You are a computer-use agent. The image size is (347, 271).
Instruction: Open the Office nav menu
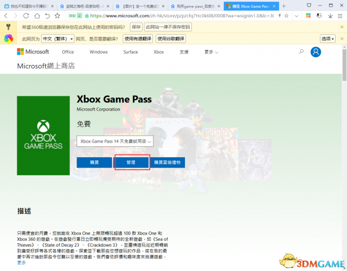tap(68, 52)
